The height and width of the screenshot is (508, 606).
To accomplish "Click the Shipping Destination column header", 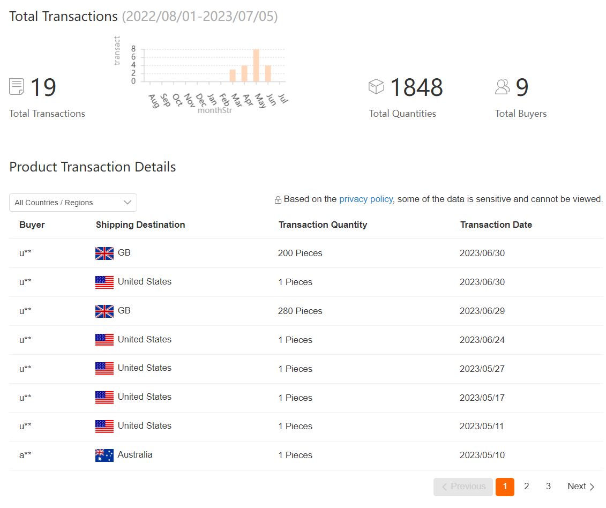I will click(x=140, y=225).
